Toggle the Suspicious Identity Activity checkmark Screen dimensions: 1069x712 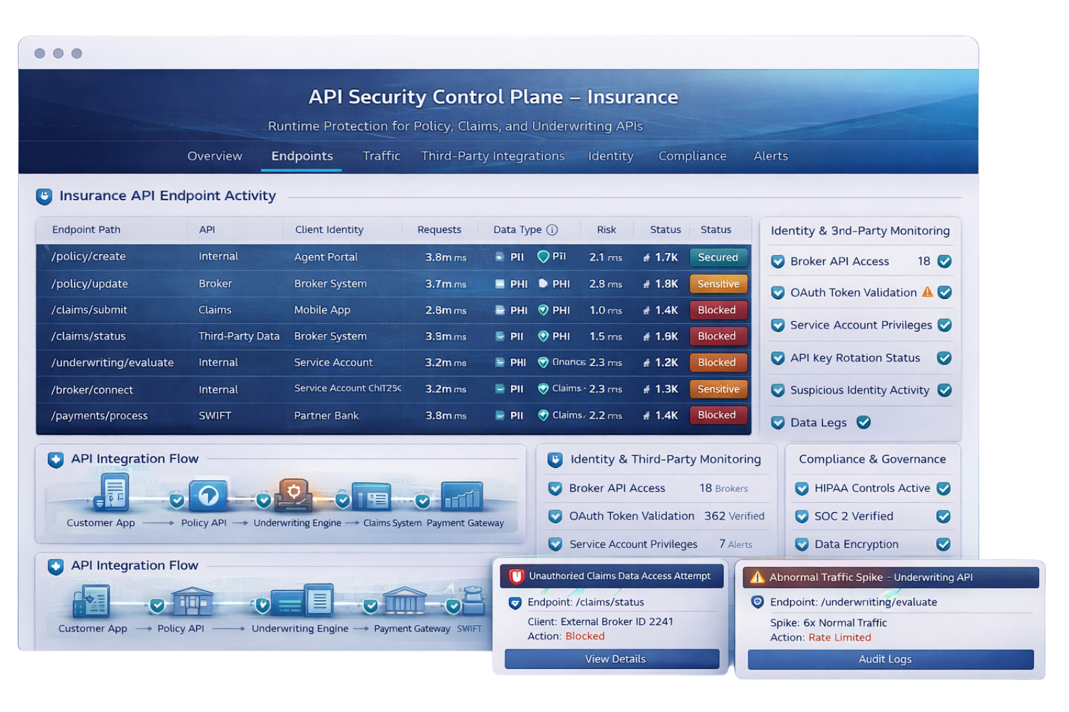(944, 390)
